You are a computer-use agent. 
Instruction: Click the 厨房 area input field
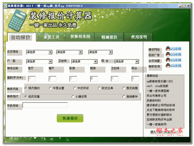click(x=94, y=79)
